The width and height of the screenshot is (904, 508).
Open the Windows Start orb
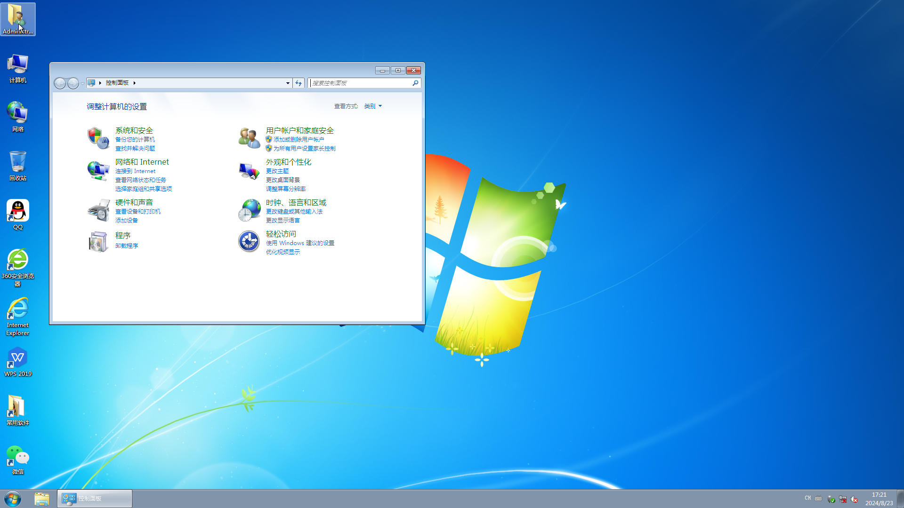(x=13, y=499)
